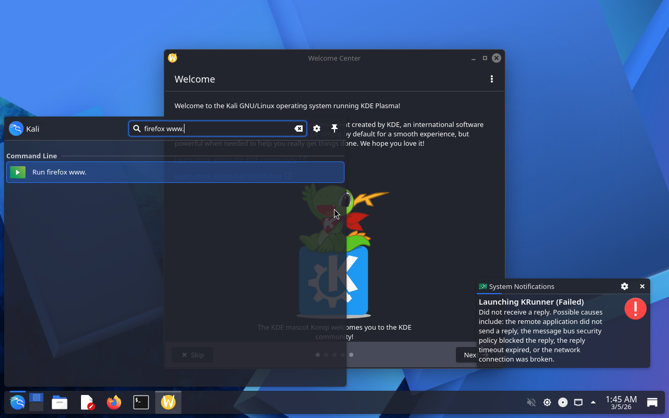Select the Welcome Center taskbar entry
Image resolution: width=669 pixels, height=418 pixels.
tap(168, 402)
